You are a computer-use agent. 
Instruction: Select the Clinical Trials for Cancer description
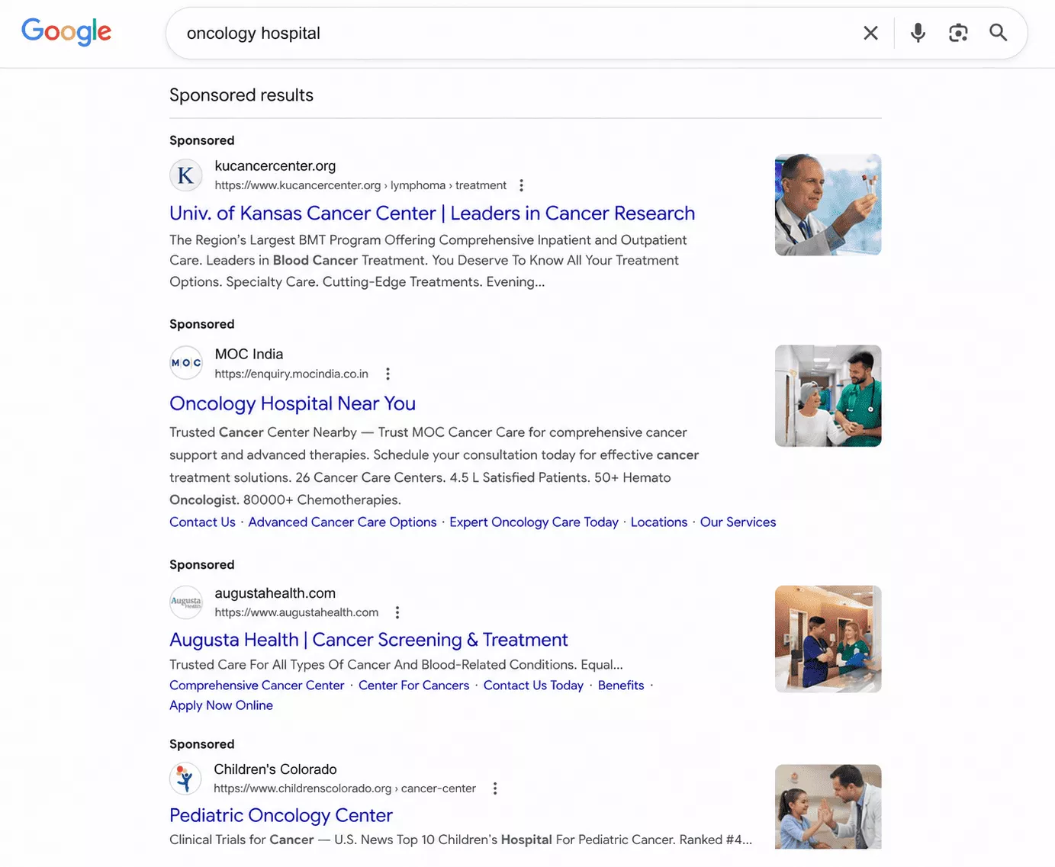(x=461, y=840)
